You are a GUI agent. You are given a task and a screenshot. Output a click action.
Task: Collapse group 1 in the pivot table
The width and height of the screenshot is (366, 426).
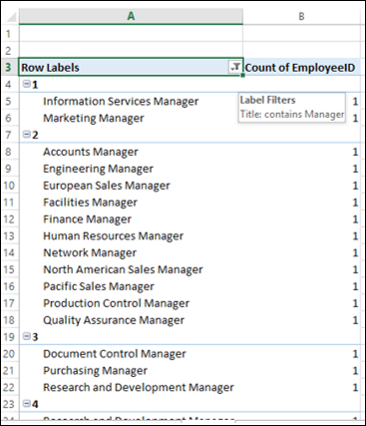27,84
